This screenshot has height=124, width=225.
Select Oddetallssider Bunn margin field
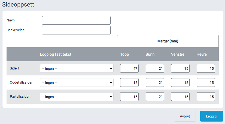pyautogui.click(x=155, y=82)
